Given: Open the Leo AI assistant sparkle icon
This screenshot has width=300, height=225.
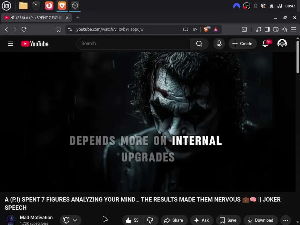Looking at the screenshot, I should [285, 29].
